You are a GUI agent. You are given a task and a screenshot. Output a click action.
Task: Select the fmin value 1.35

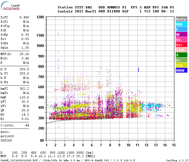pos(25,48)
